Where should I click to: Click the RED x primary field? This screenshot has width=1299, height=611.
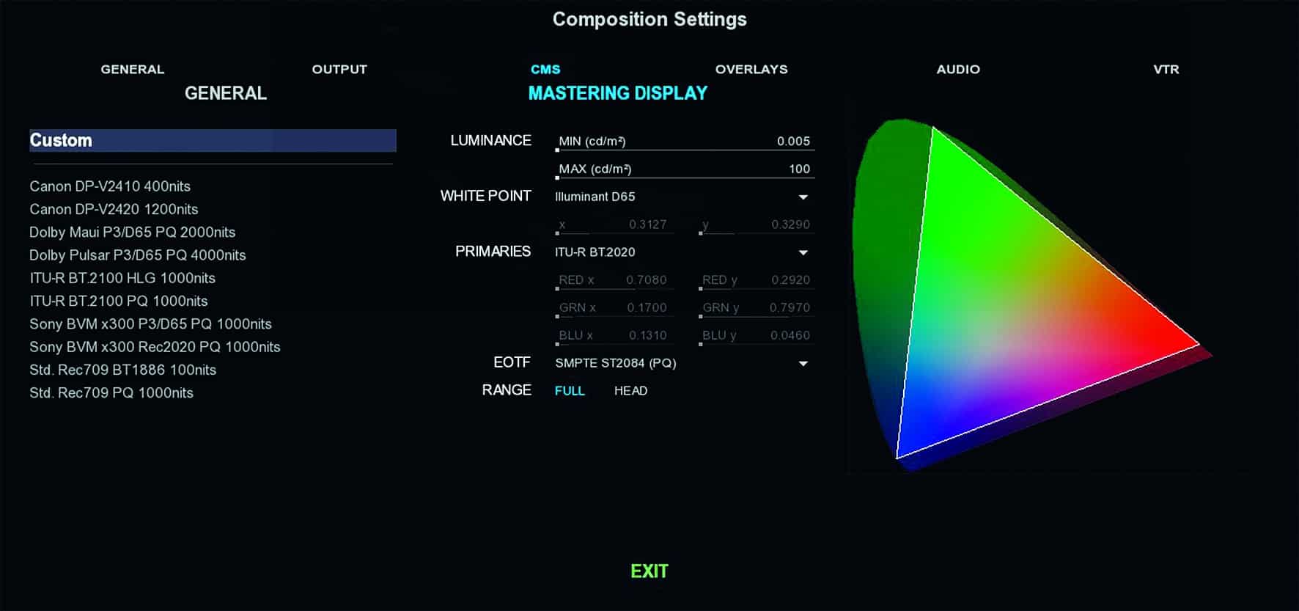(612, 280)
